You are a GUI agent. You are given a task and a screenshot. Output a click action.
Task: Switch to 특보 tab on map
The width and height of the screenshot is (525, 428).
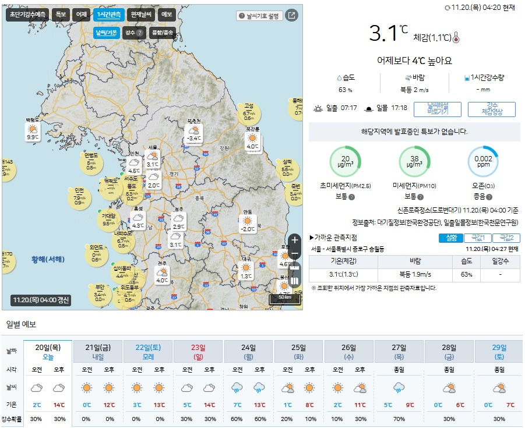pos(61,15)
